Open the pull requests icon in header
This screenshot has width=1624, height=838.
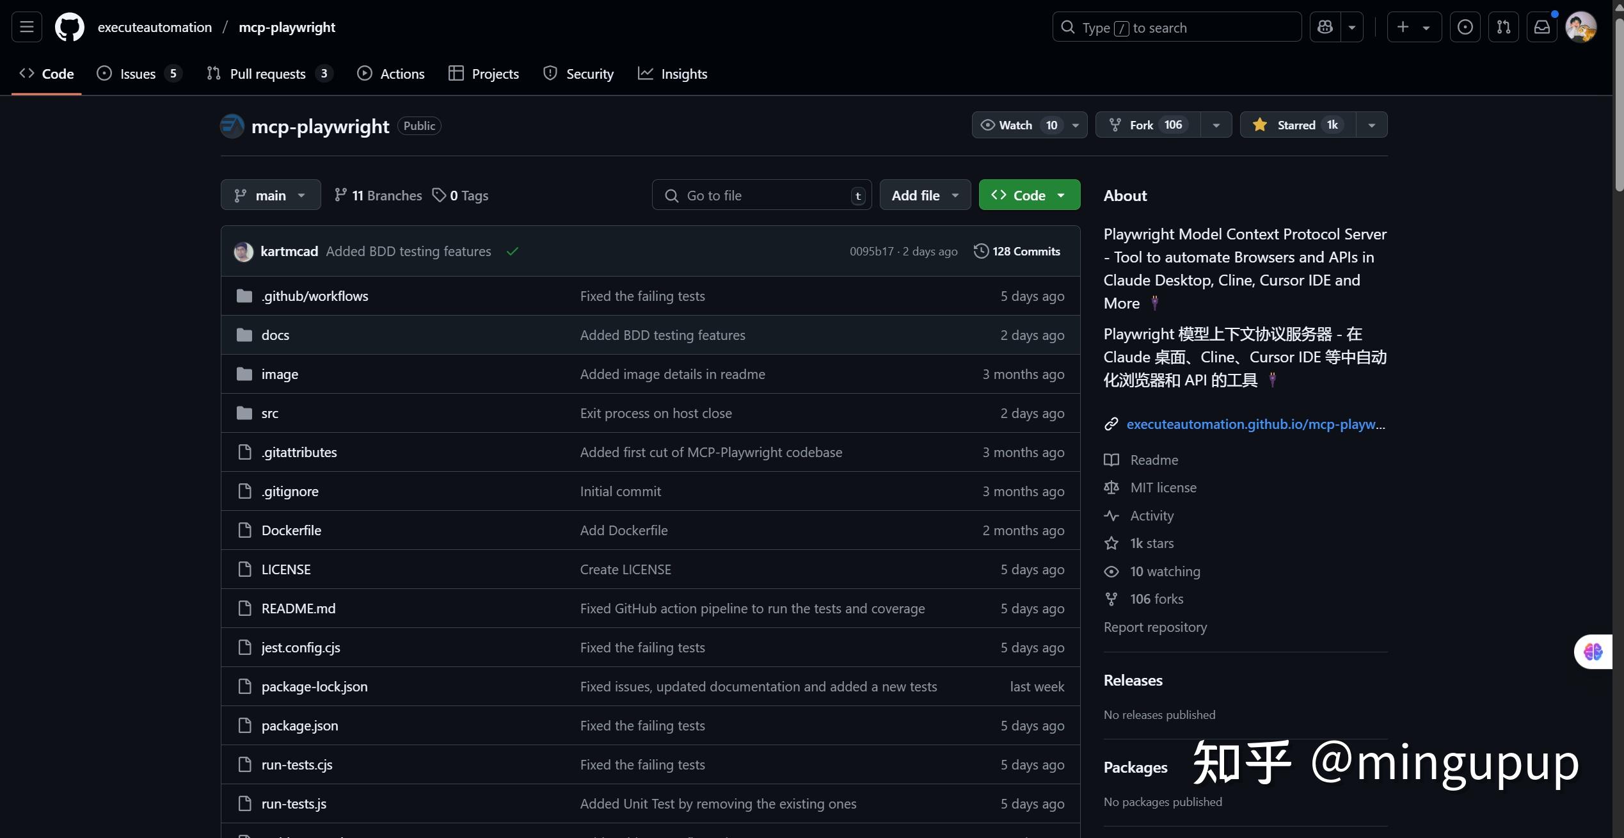click(1503, 27)
